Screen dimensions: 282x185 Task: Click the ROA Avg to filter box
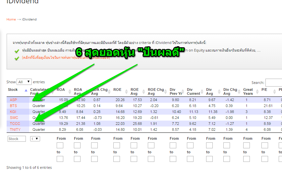pos(77,159)
